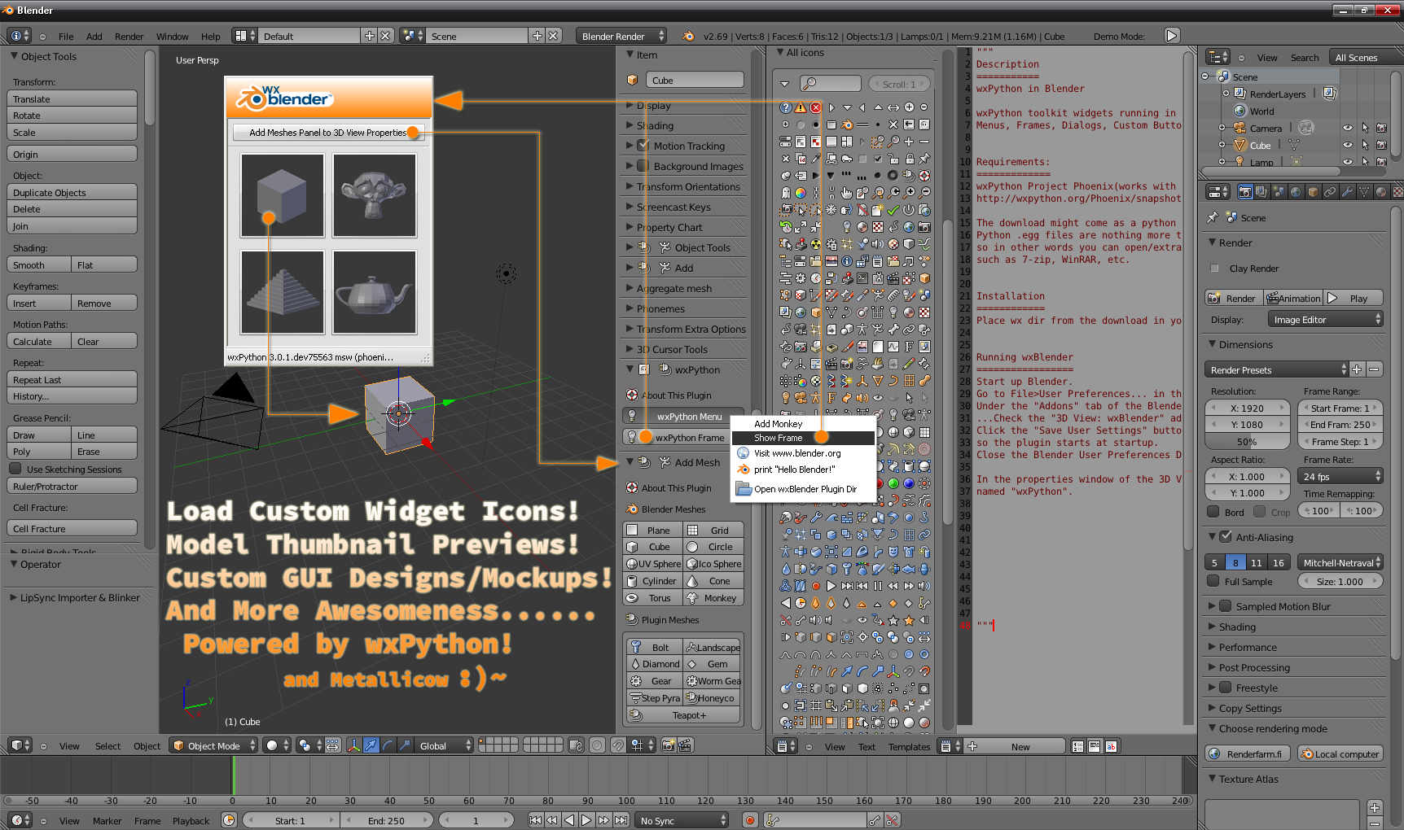The height and width of the screenshot is (830, 1404).
Task: Toggle line numbers in text editor header
Action: tap(1077, 746)
